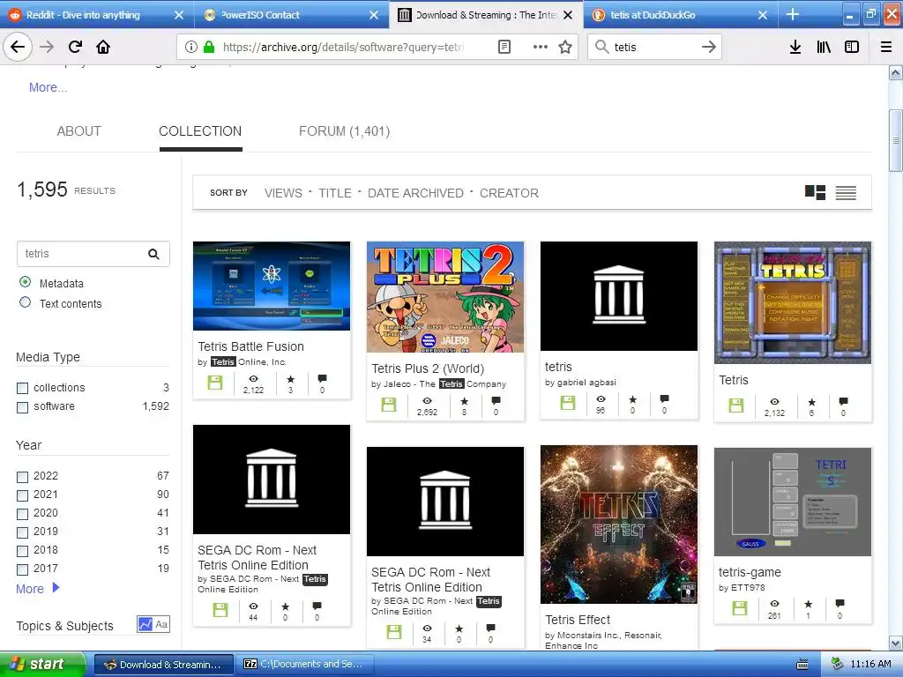
Task: Open keyboard icon in system tray
Action: click(802, 665)
